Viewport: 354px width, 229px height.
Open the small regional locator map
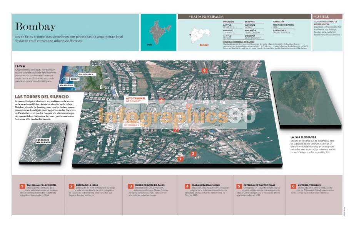(x=81, y=78)
